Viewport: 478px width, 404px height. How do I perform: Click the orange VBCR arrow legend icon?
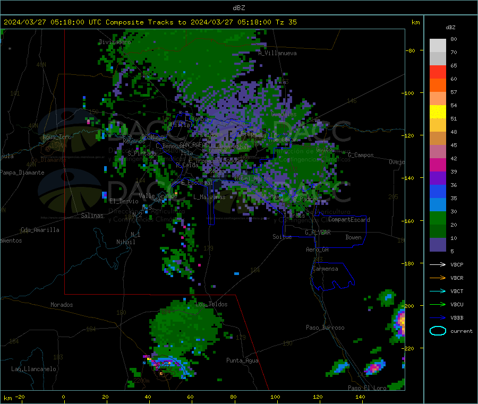438,278
